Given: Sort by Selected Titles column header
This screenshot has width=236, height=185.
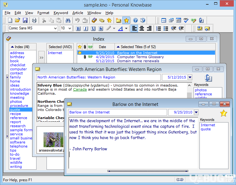Looking at the screenshot, I should [x=165, y=47].
